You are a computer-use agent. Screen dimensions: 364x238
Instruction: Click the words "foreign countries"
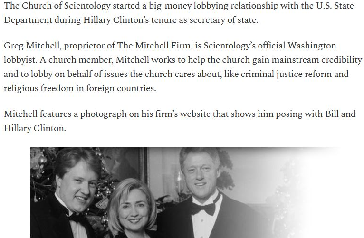(121, 88)
